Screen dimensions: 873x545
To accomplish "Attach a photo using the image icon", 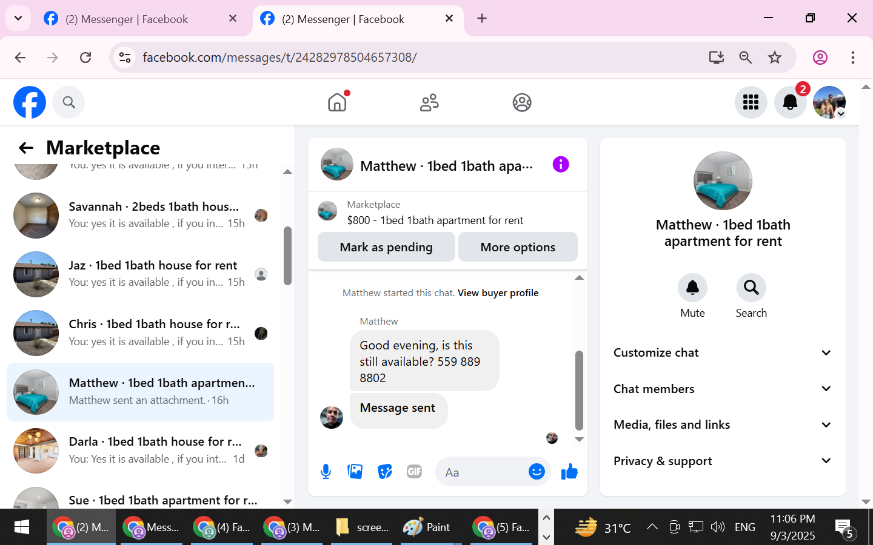I will [x=355, y=471].
